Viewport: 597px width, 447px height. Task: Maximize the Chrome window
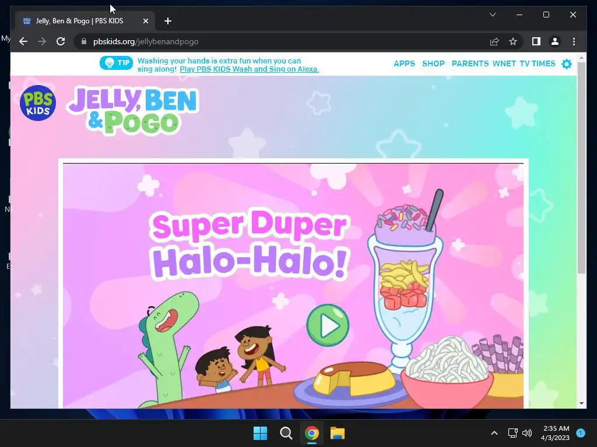(546, 15)
